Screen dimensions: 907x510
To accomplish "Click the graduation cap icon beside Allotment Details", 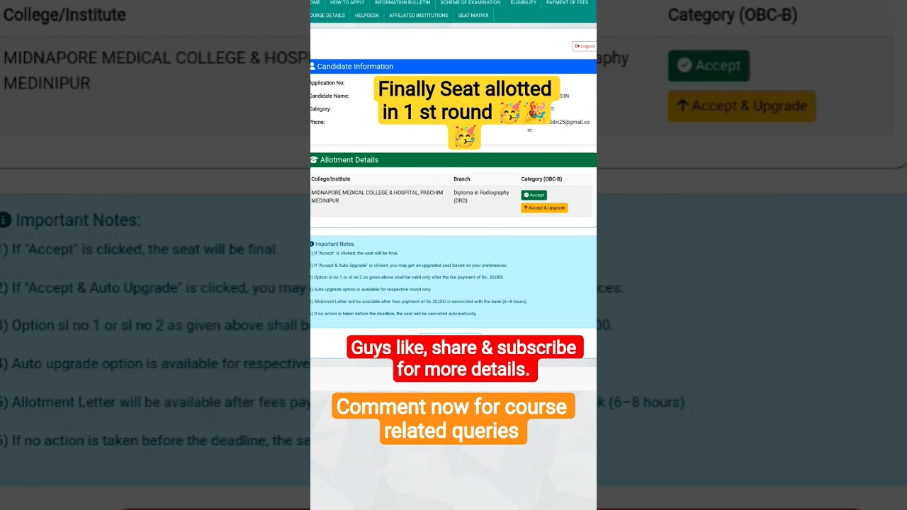I will click(x=314, y=160).
